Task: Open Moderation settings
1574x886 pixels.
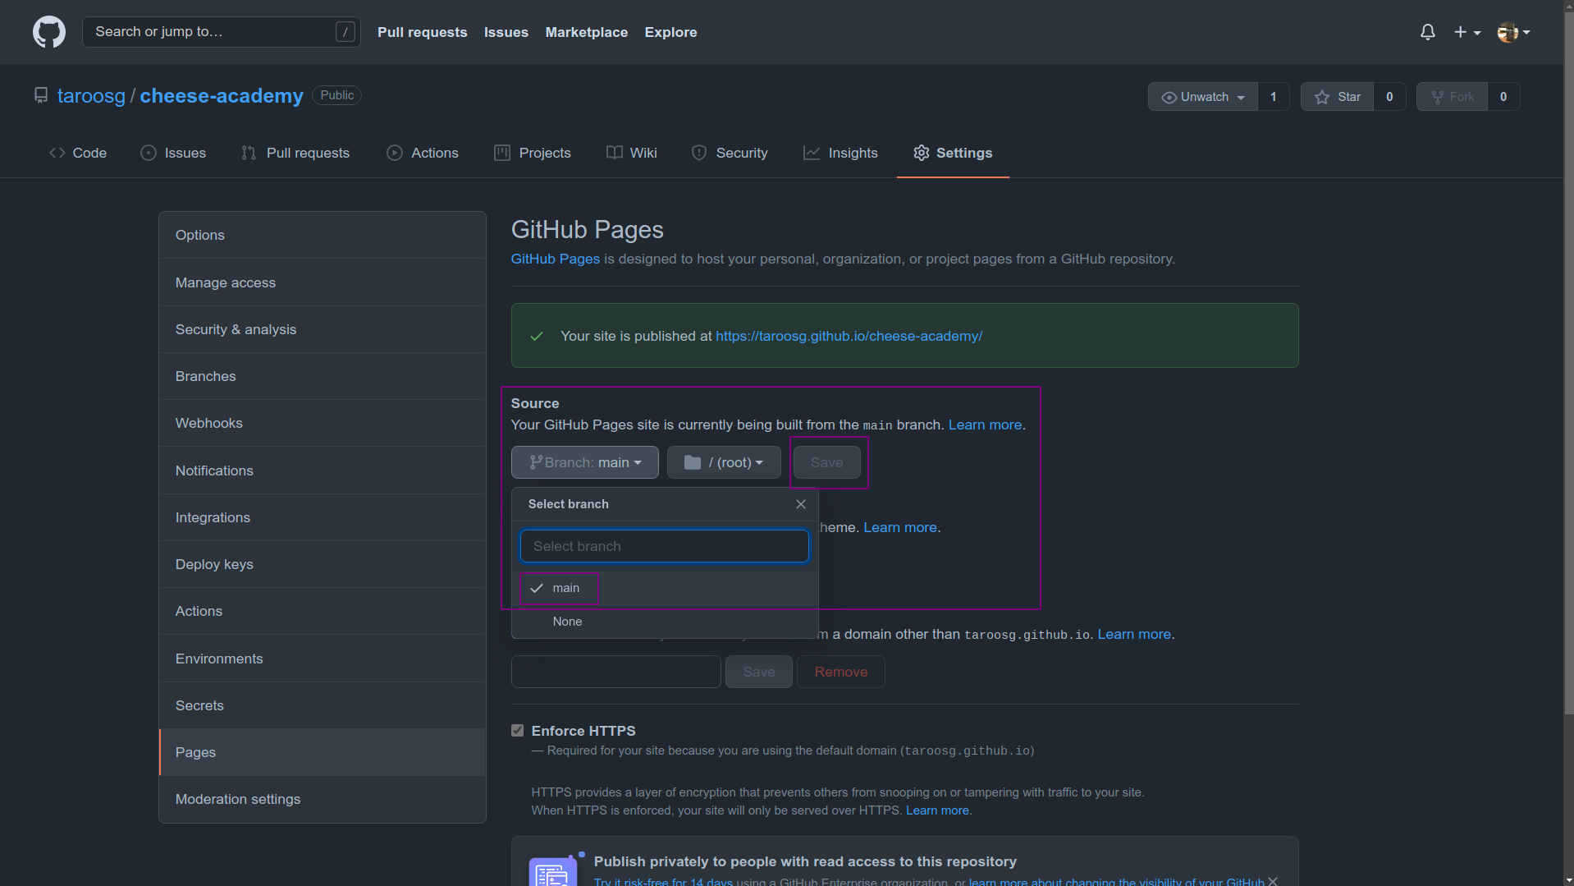Action: (x=323, y=799)
